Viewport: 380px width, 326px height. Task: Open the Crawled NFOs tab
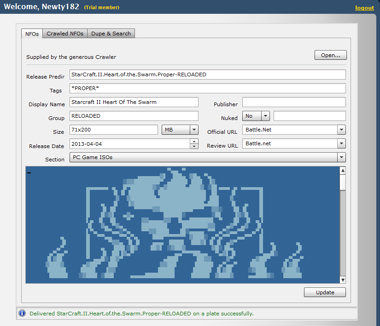(65, 34)
